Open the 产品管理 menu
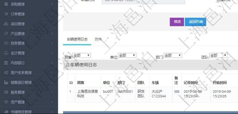 click(x=29, y=33)
